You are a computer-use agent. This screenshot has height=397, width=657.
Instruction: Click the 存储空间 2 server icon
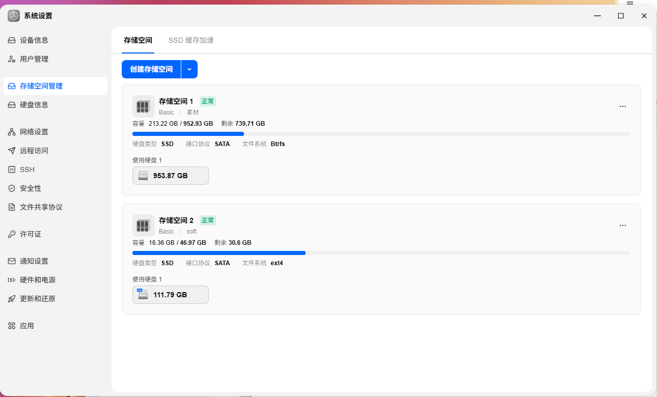(x=144, y=225)
